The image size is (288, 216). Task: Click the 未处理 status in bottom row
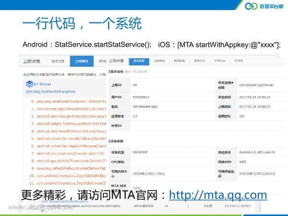click(x=208, y=206)
